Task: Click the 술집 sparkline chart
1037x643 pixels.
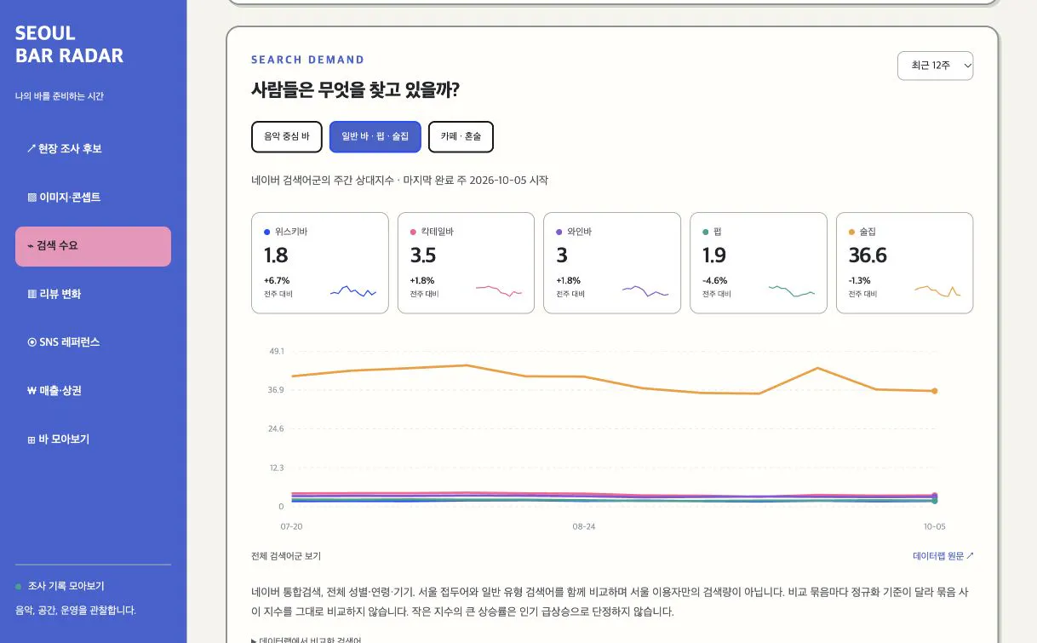Action: pyautogui.click(x=937, y=291)
